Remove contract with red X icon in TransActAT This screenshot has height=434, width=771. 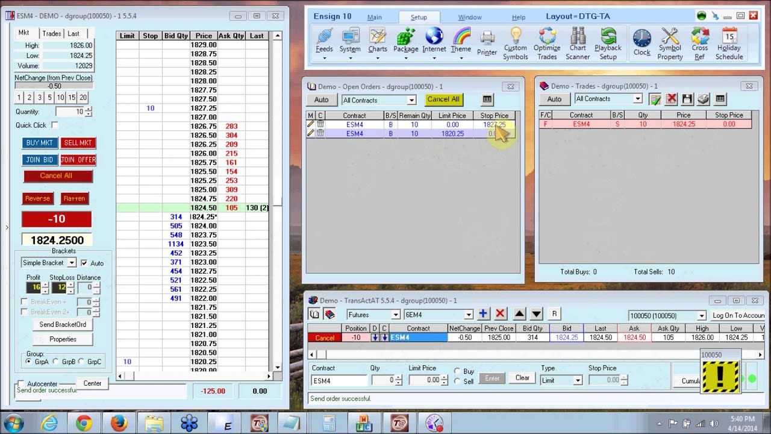coord(500,313)
